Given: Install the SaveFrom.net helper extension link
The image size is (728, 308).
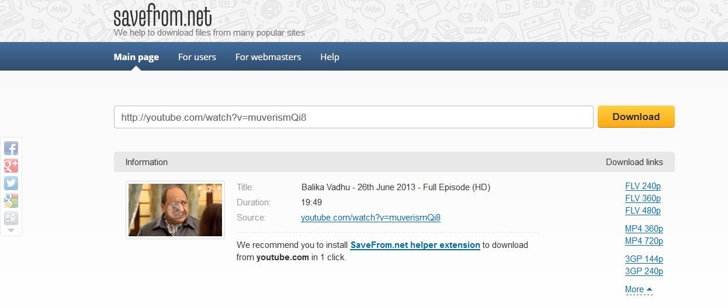Looking at the screenshot, I should 415,245.
